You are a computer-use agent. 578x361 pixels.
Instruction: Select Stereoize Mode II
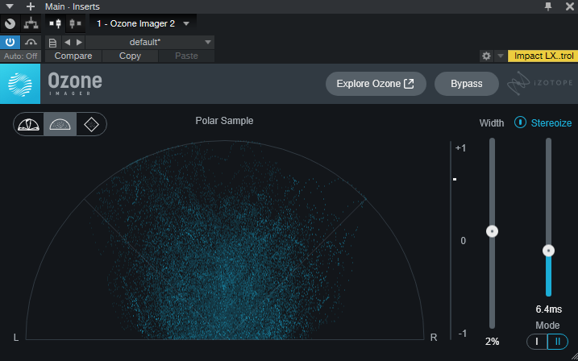[x=556, y=342]
